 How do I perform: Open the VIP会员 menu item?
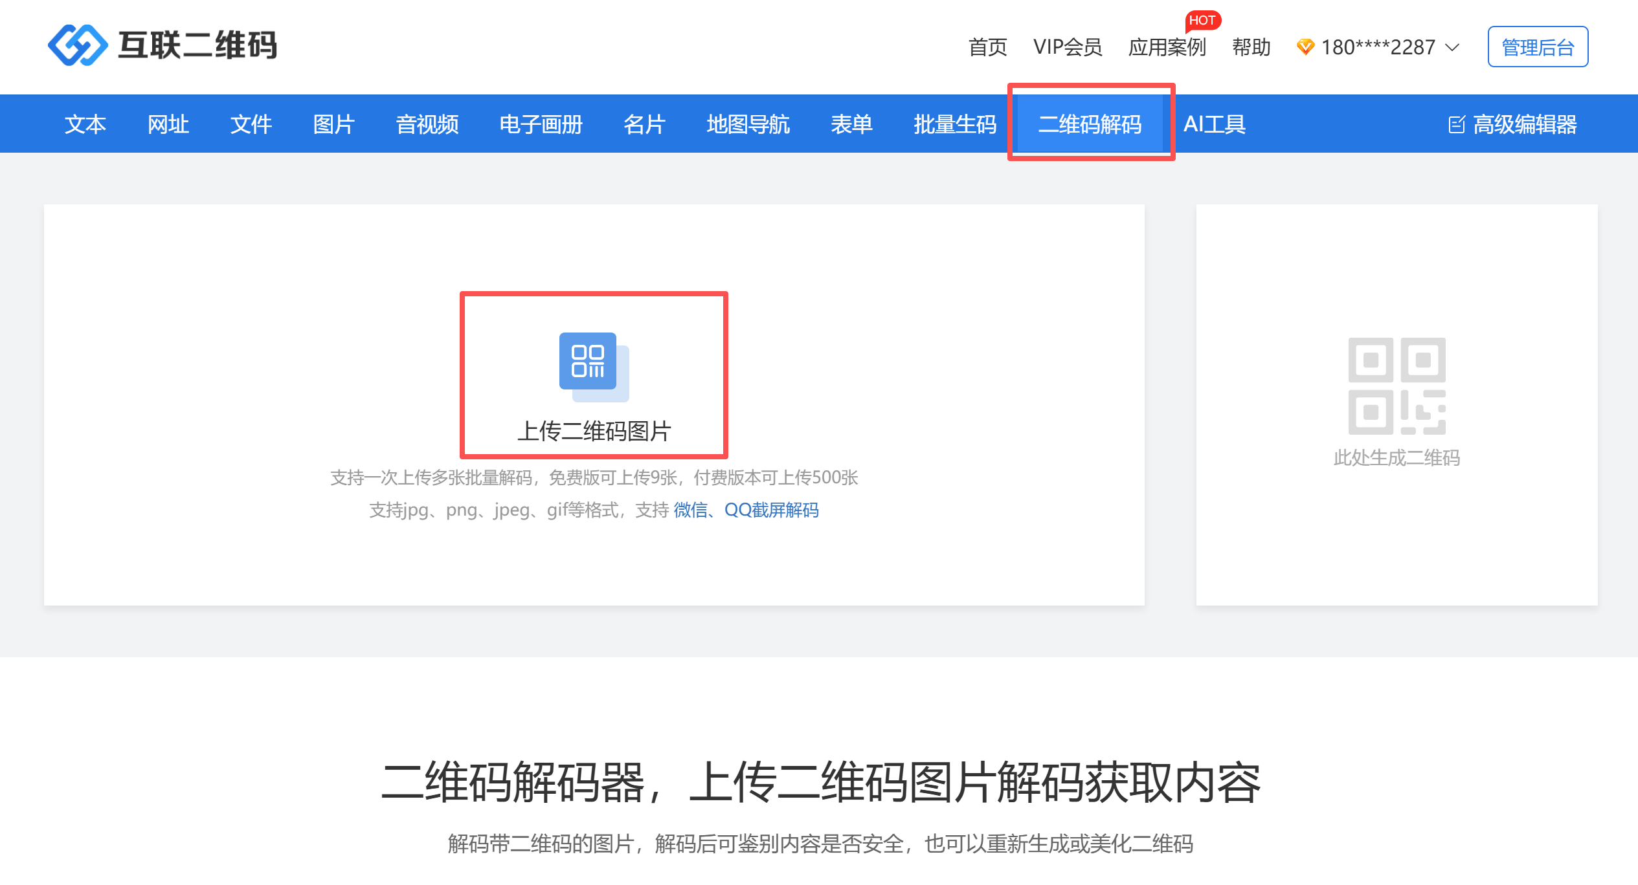click(1068, 47)
